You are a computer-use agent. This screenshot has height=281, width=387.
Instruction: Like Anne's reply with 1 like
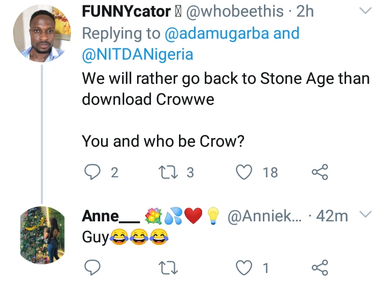coord(245,267)
